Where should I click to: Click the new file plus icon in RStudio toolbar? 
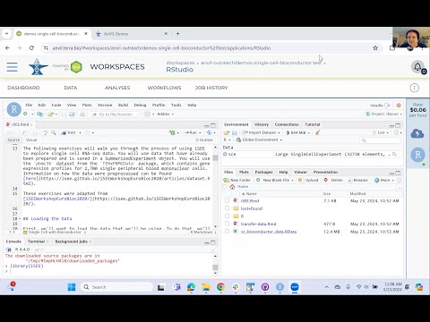coord(25,114)
